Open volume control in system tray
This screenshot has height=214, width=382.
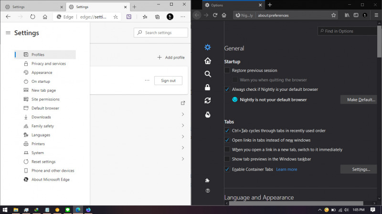pos(347,210)
